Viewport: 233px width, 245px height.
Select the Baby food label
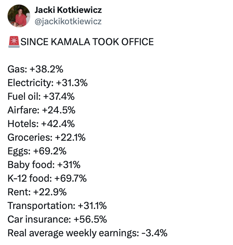click(x=31, y=165)
